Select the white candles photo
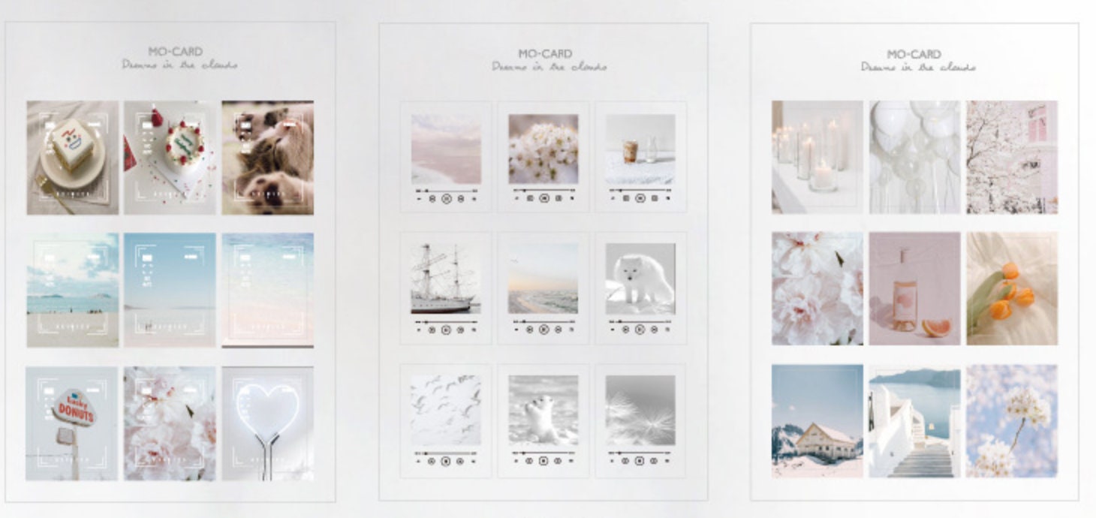 817,157
